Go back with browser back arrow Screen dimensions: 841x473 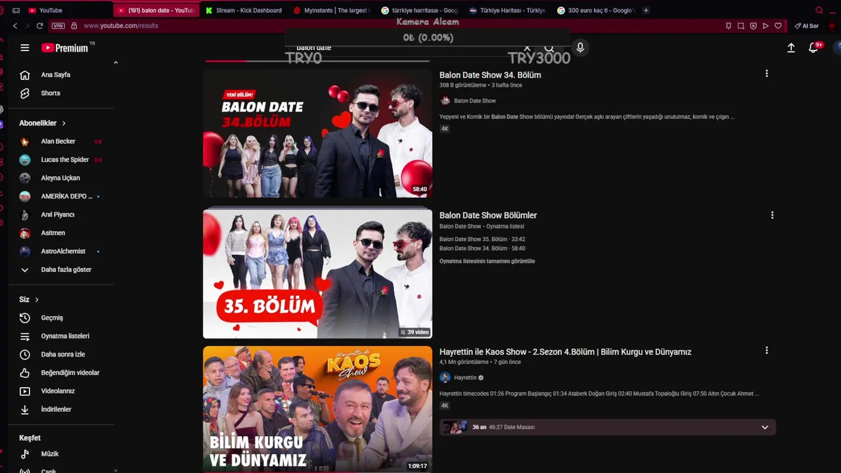pyautogui.click(x=15, y=26)
